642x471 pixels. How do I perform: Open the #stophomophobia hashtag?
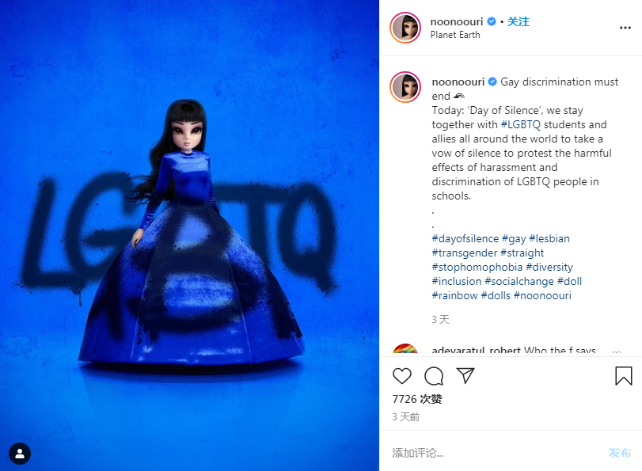coord(477,267)
